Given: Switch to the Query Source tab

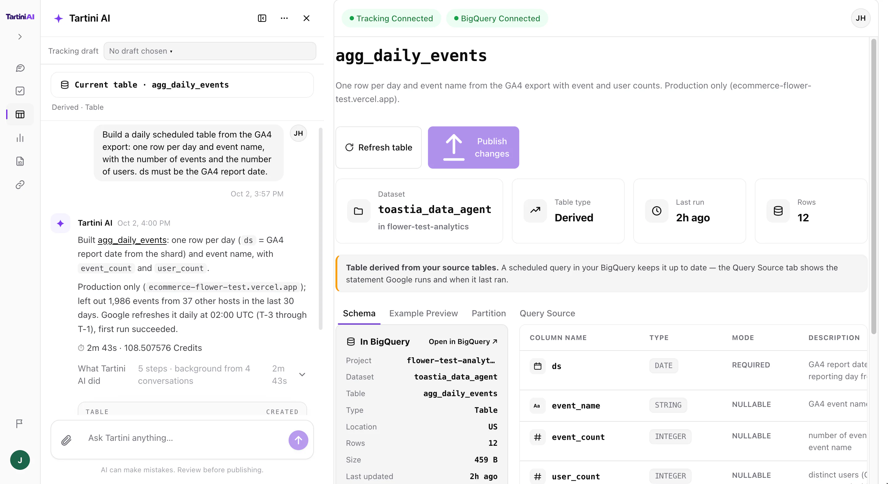Looking at the screenshot, I should (547, 313).
